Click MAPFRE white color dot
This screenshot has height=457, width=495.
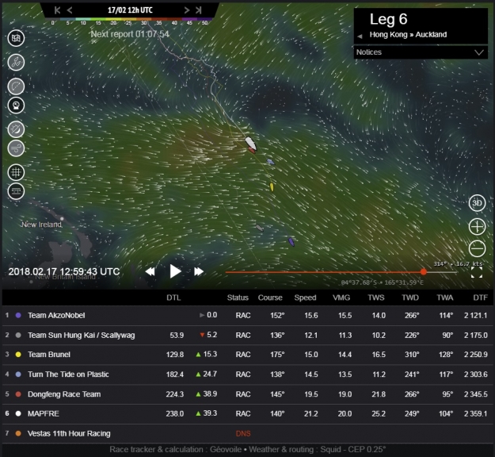click(x=18, y=413)
